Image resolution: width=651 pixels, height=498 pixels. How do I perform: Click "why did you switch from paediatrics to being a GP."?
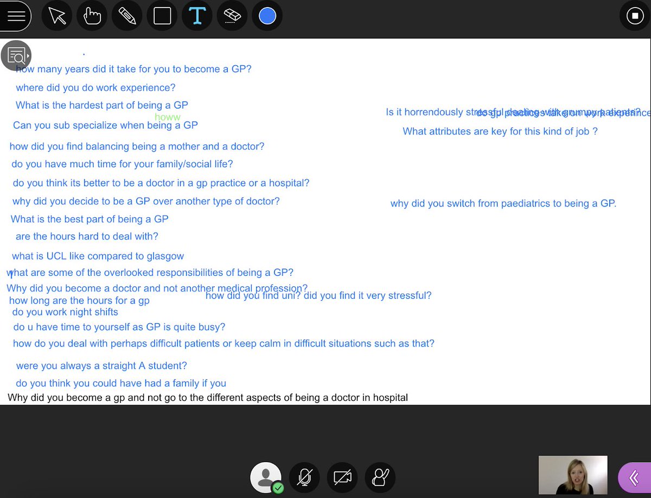503,204
